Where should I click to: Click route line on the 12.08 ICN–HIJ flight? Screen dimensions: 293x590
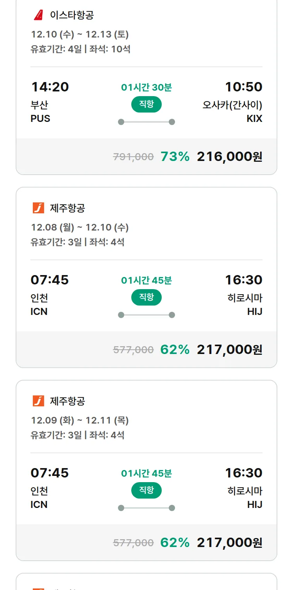(146, 315)
